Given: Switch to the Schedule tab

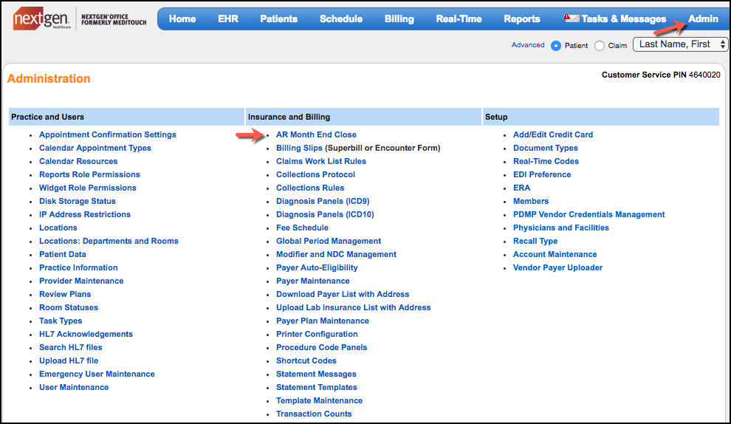Looking at the screenshot, I should coord(341,18).
